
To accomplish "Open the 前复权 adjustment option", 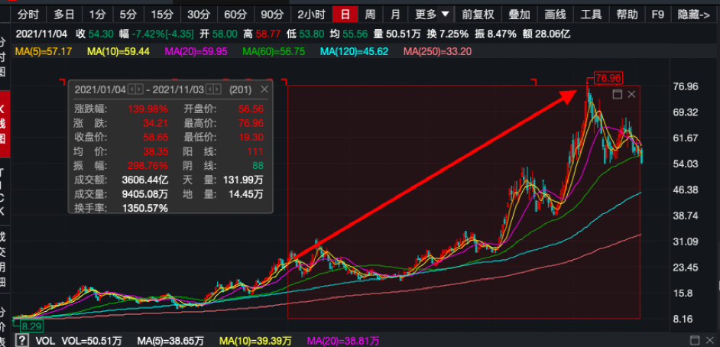I will [478, 15].
